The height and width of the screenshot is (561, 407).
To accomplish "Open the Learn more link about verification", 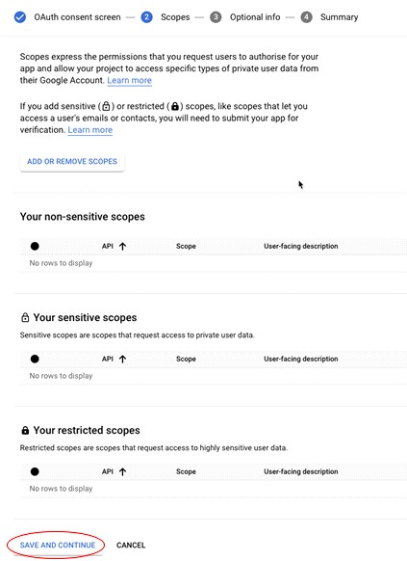I will coord(90,130).
